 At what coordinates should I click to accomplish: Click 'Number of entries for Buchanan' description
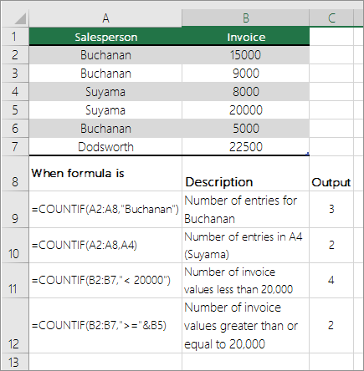pos(245,210)
